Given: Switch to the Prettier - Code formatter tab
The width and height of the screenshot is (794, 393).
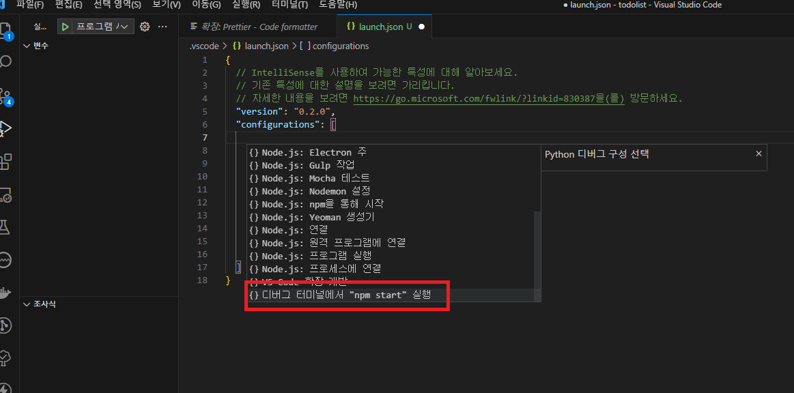Looking at the screenshot, I should [258, 27].
